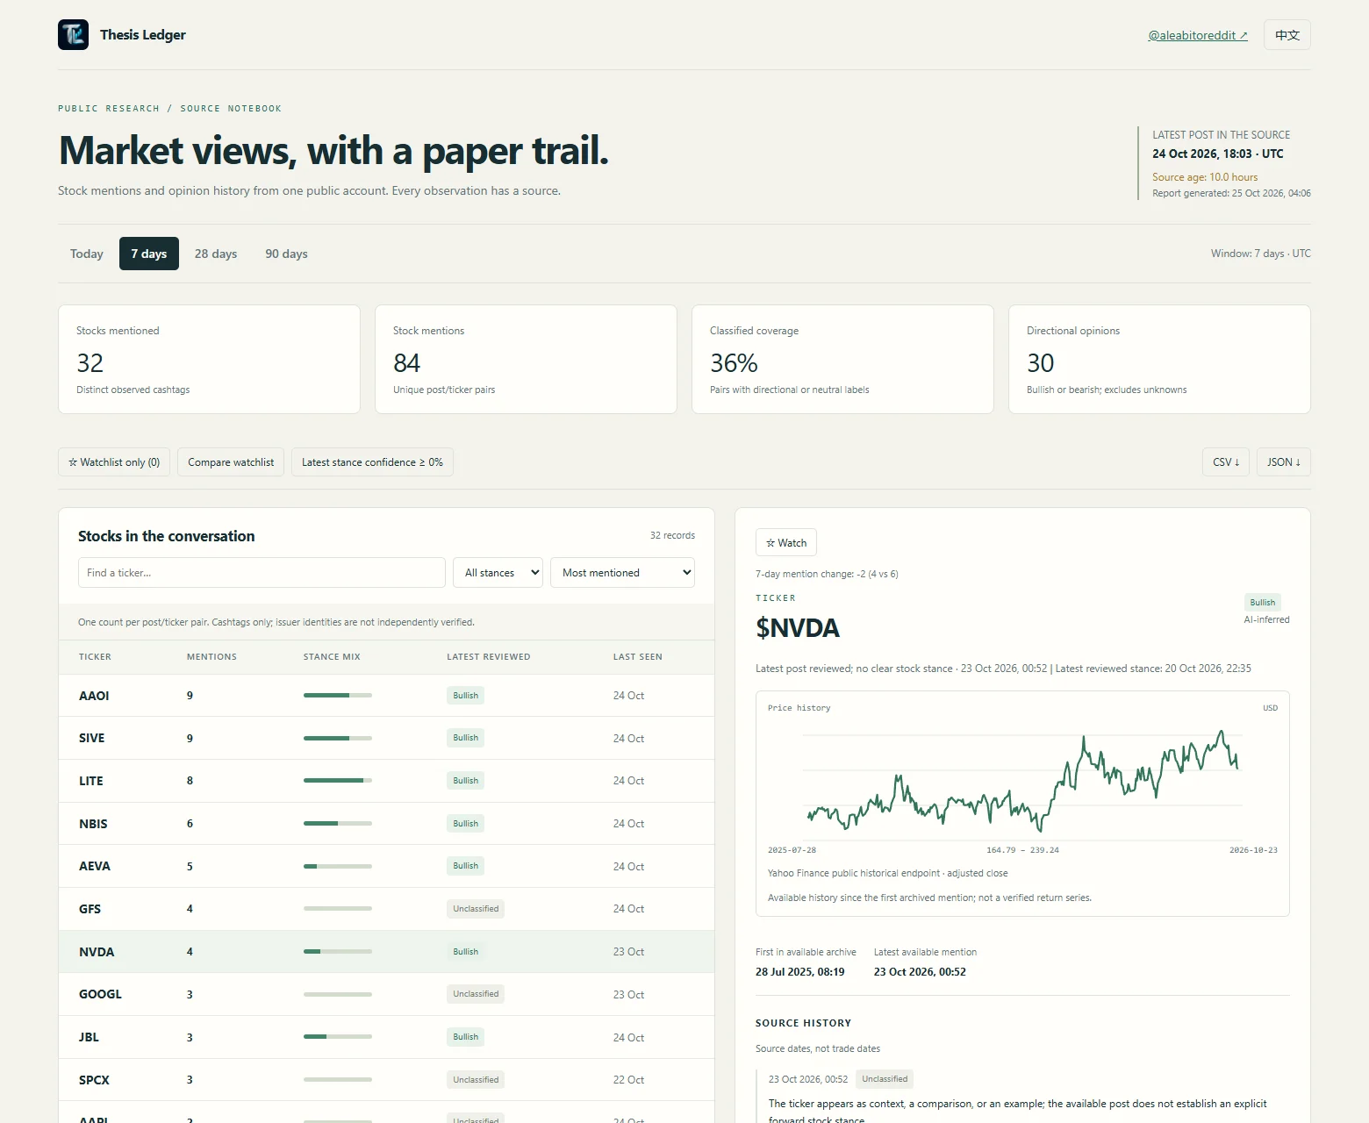Select the JBL ticker row
This screenshot has height=1123, width=1369.
386,1037
